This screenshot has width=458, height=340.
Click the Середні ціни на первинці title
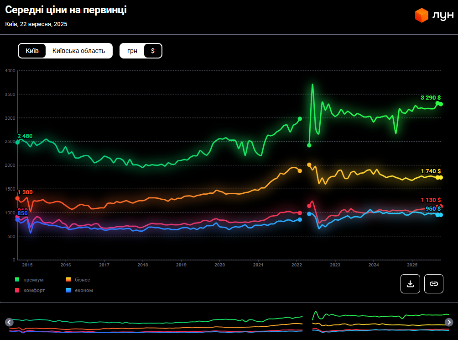point(66,10)
